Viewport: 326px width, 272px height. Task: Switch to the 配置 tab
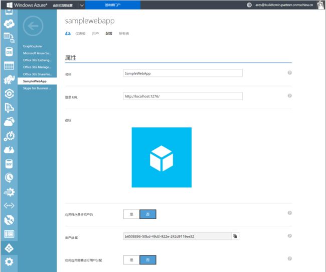point(109,34)
